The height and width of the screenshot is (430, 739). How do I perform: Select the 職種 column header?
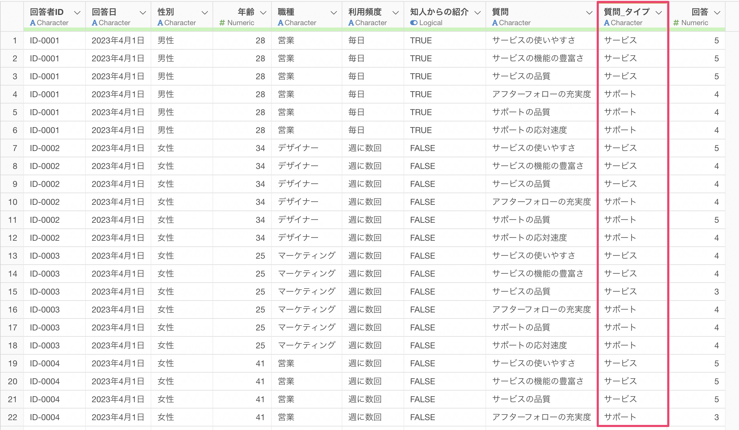[307, 16]
